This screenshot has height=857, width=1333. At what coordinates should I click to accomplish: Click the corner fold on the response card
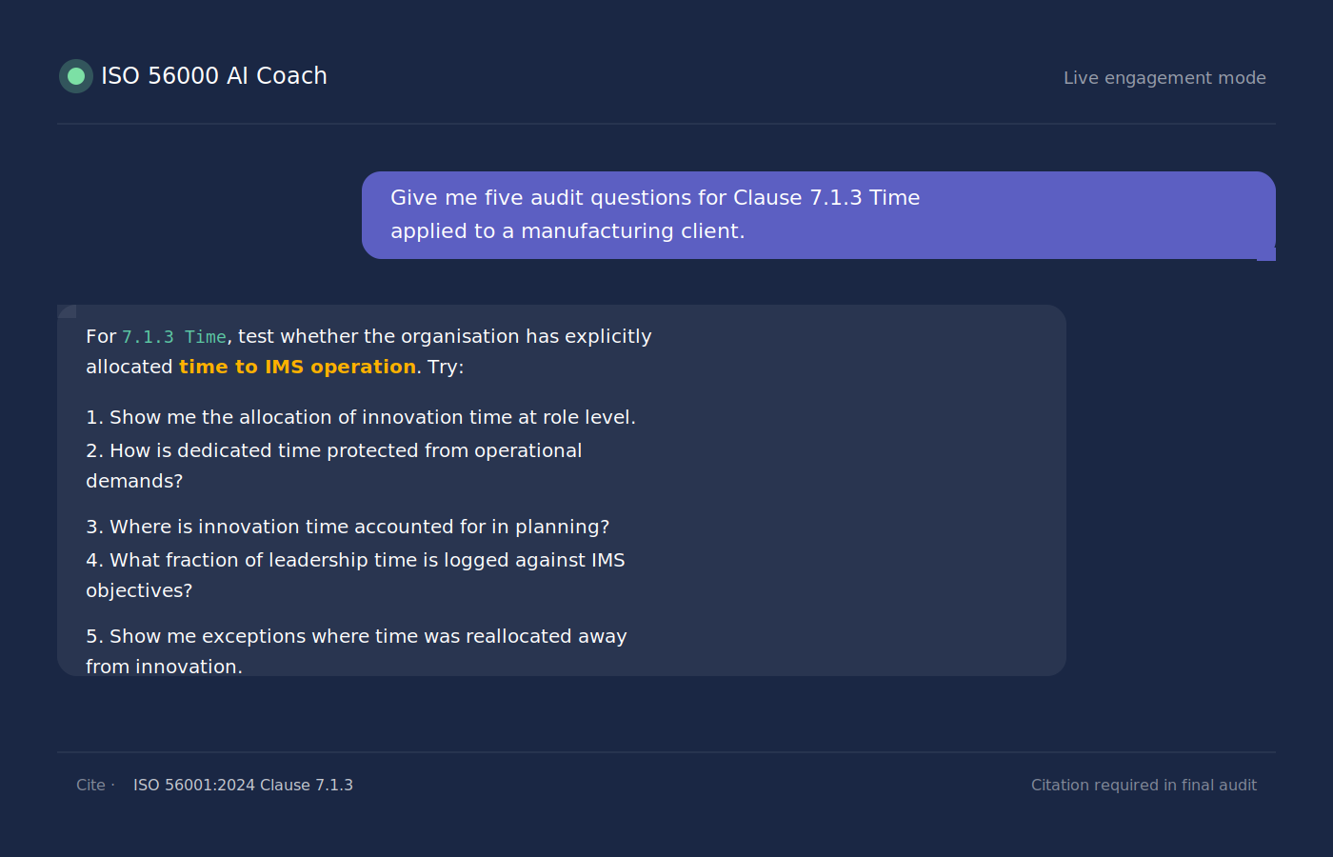point(65,310)
